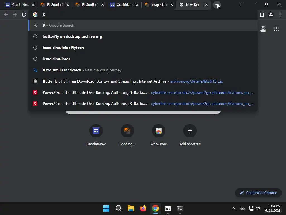Open the Chrome side panel

coord(262,15)
